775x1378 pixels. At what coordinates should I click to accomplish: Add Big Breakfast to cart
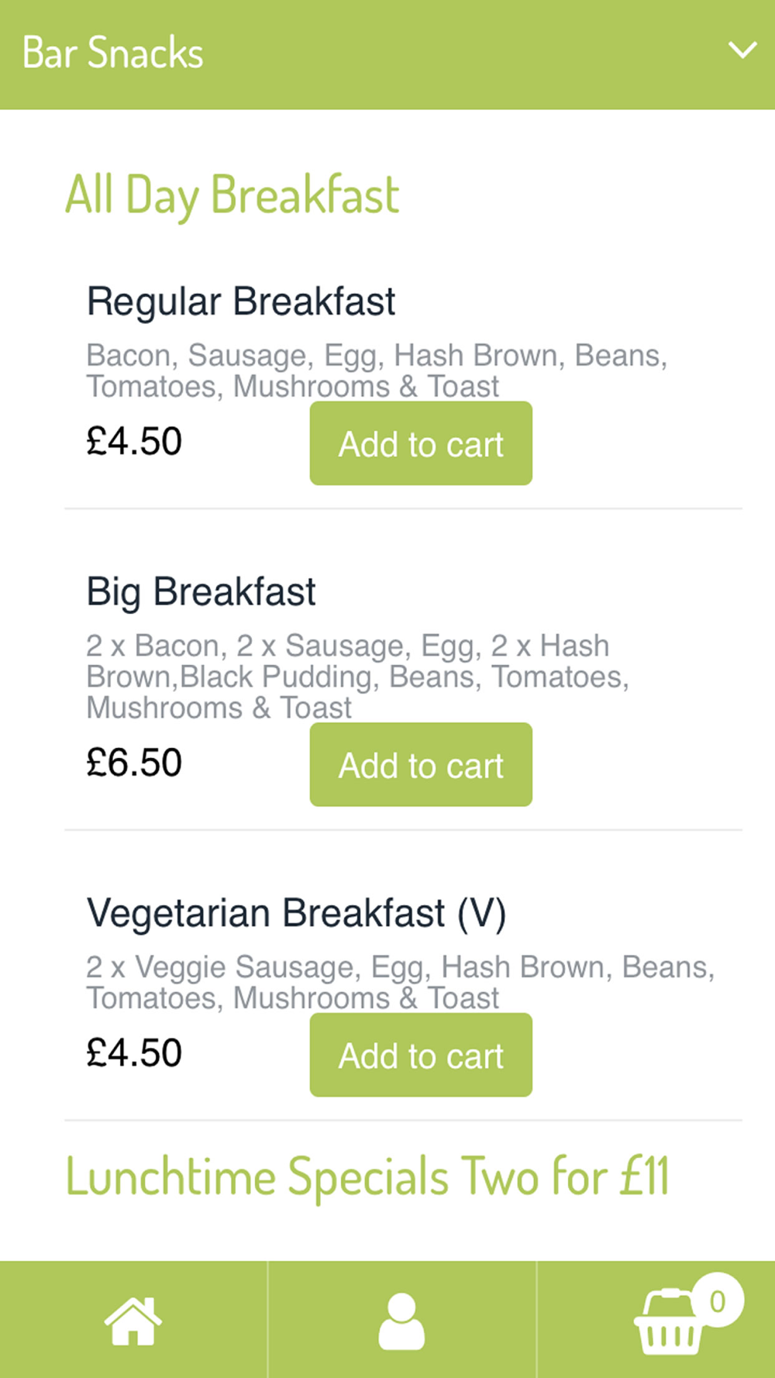click(x=421, y=765)
